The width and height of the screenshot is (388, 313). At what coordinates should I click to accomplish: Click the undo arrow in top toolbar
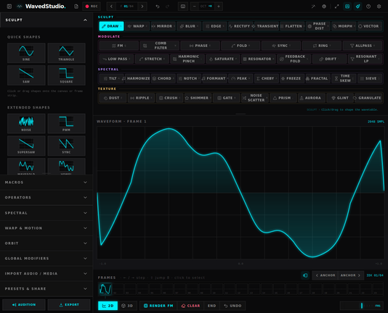tap(158, 7)
